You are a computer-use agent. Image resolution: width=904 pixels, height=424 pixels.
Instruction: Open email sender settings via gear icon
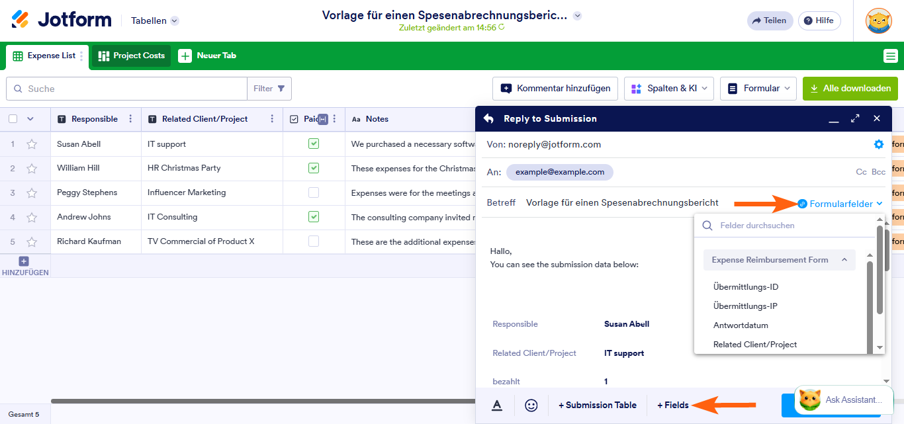pos(879,144)
